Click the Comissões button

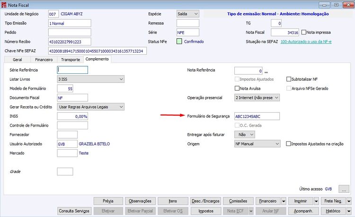[x=238, y=201]
